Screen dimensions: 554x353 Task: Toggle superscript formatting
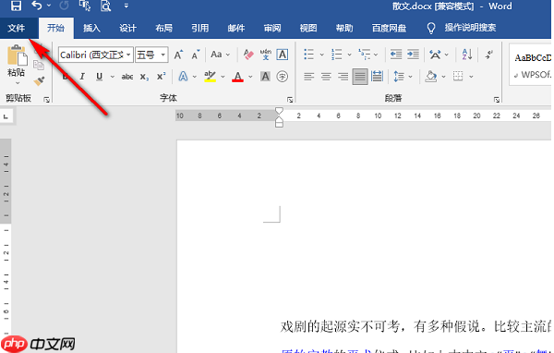(161, 77)
